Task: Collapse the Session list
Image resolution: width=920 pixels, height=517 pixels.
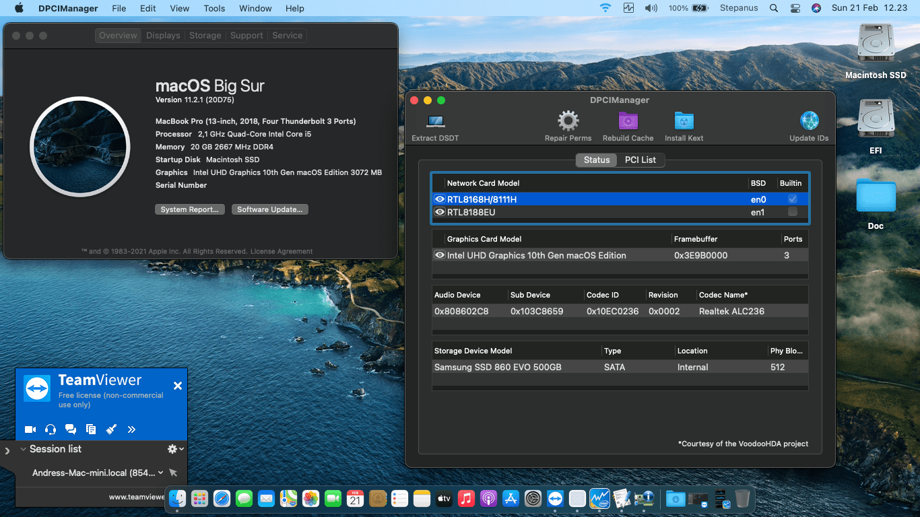Action: [x=22, y=449]
